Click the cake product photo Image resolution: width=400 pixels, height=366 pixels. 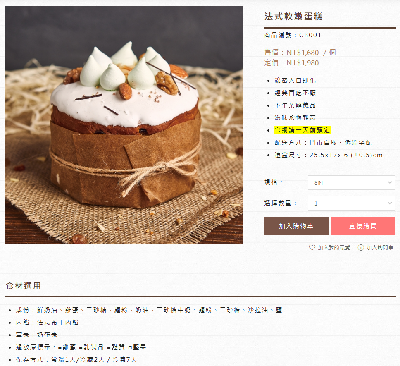tap(124, 125)
